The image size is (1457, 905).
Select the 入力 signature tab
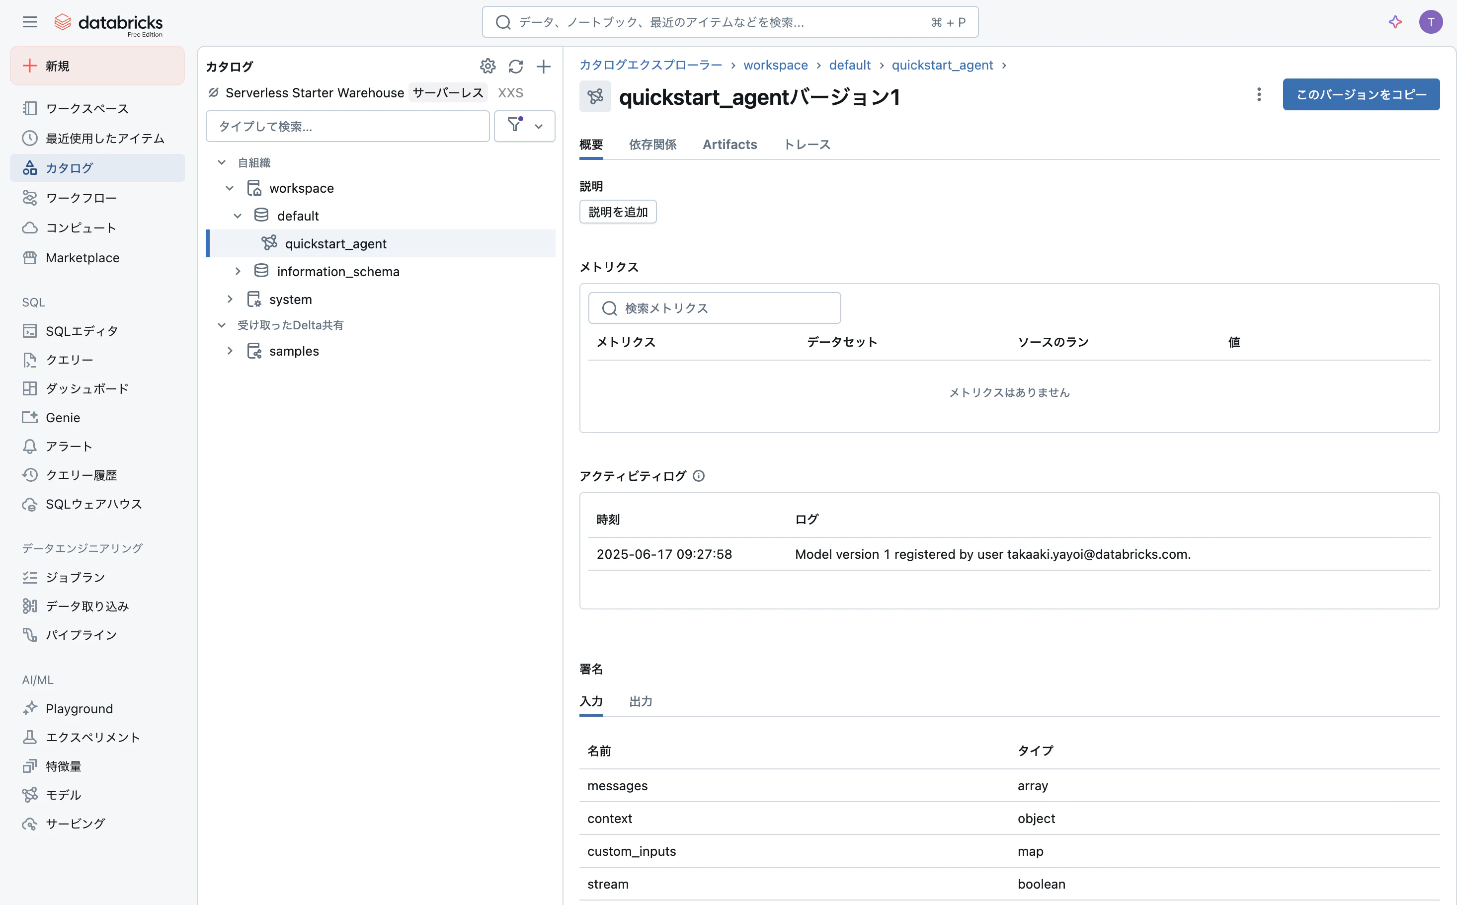[591, 701]
